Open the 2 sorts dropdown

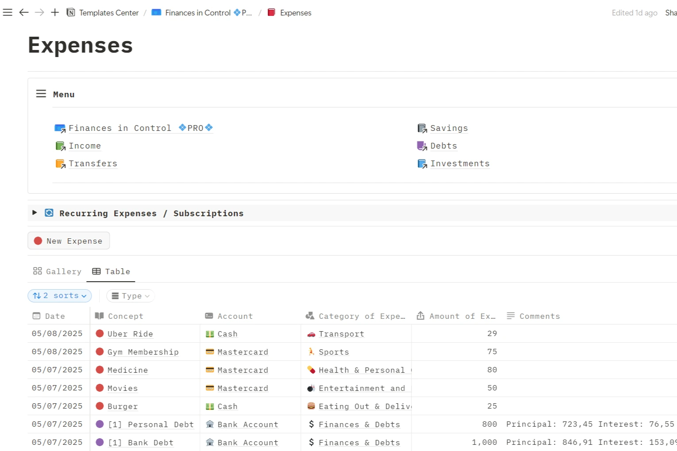60,296
